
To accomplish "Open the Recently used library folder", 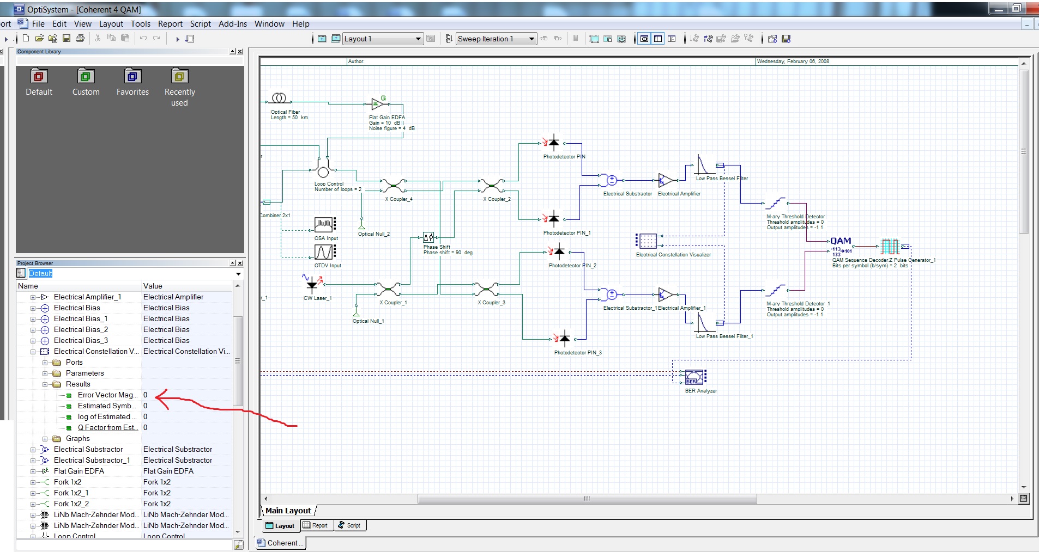I will [179, 77].
